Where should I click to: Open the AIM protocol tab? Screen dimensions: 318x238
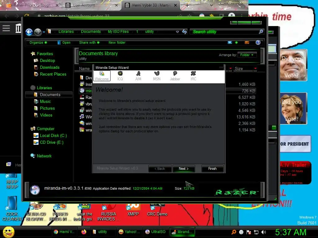(138, 76)
